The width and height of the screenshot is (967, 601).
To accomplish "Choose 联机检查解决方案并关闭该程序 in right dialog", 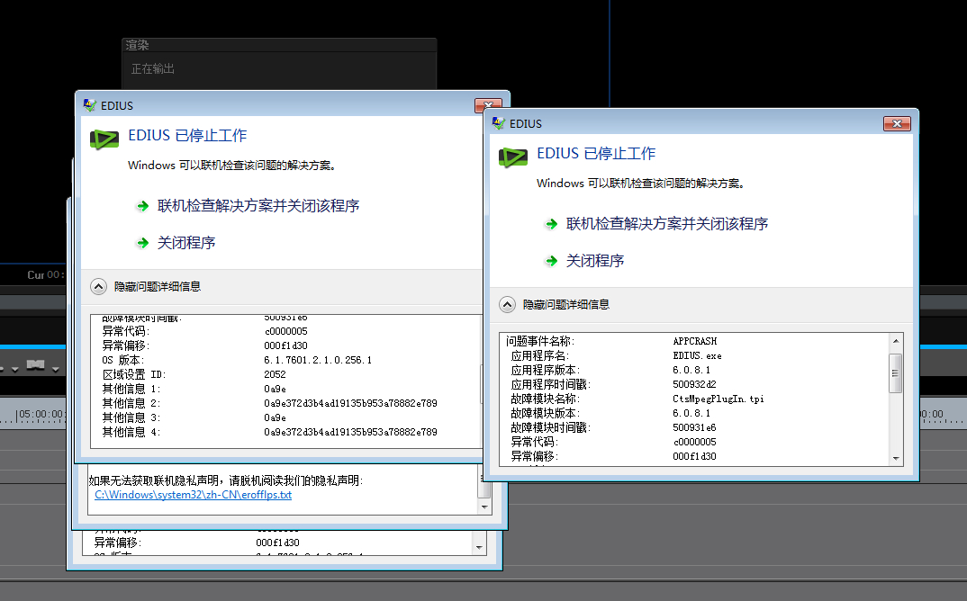I will point(666,224).
